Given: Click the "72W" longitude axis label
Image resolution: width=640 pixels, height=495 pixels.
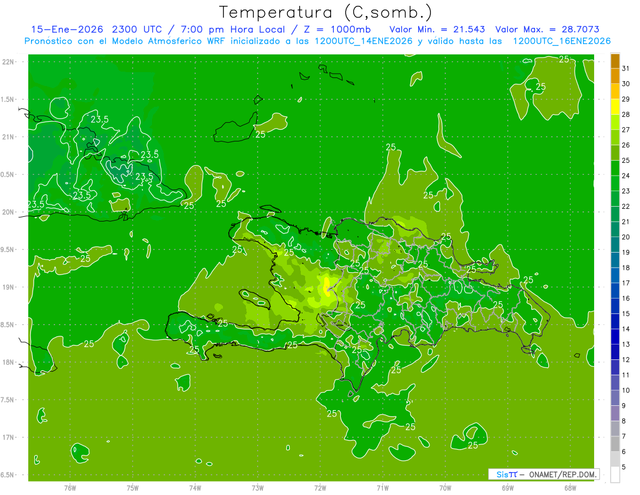Looking at the screenshot, I should (x=320, y=488).
